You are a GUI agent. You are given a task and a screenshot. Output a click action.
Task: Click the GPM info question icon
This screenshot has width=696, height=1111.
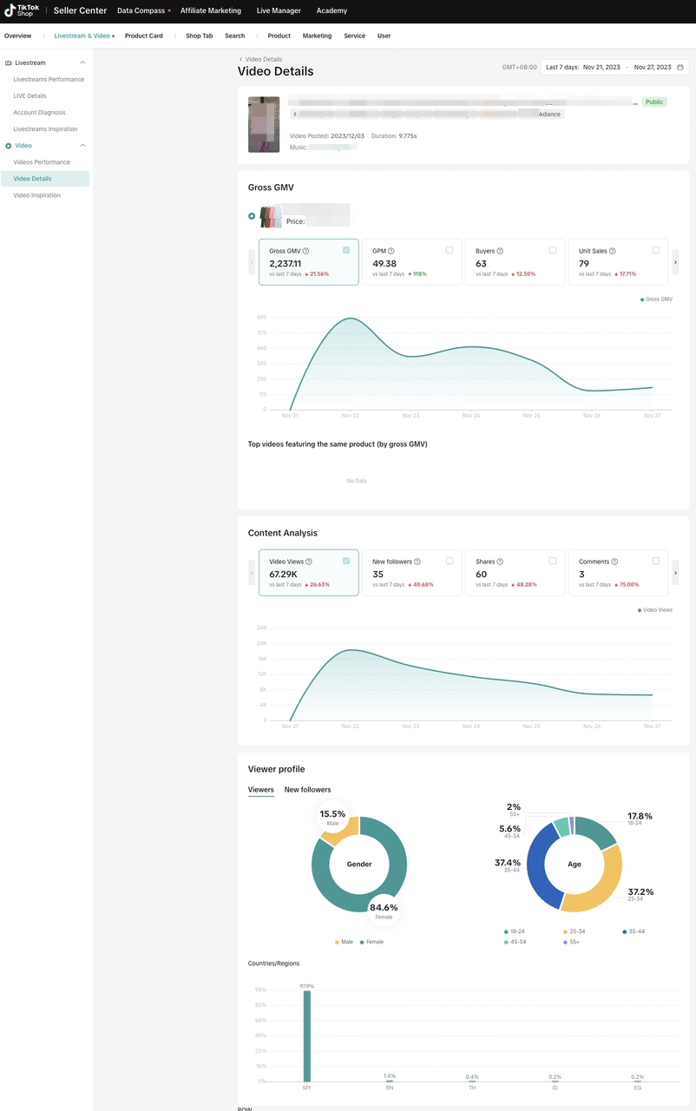pyautogui.click(x=391, y=251)
